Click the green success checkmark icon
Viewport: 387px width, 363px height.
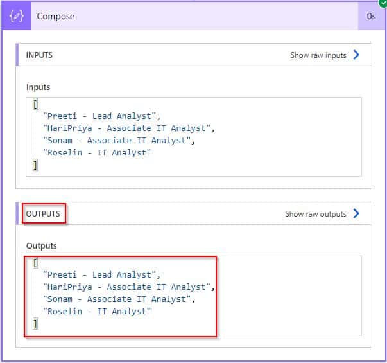coord(383,3)
